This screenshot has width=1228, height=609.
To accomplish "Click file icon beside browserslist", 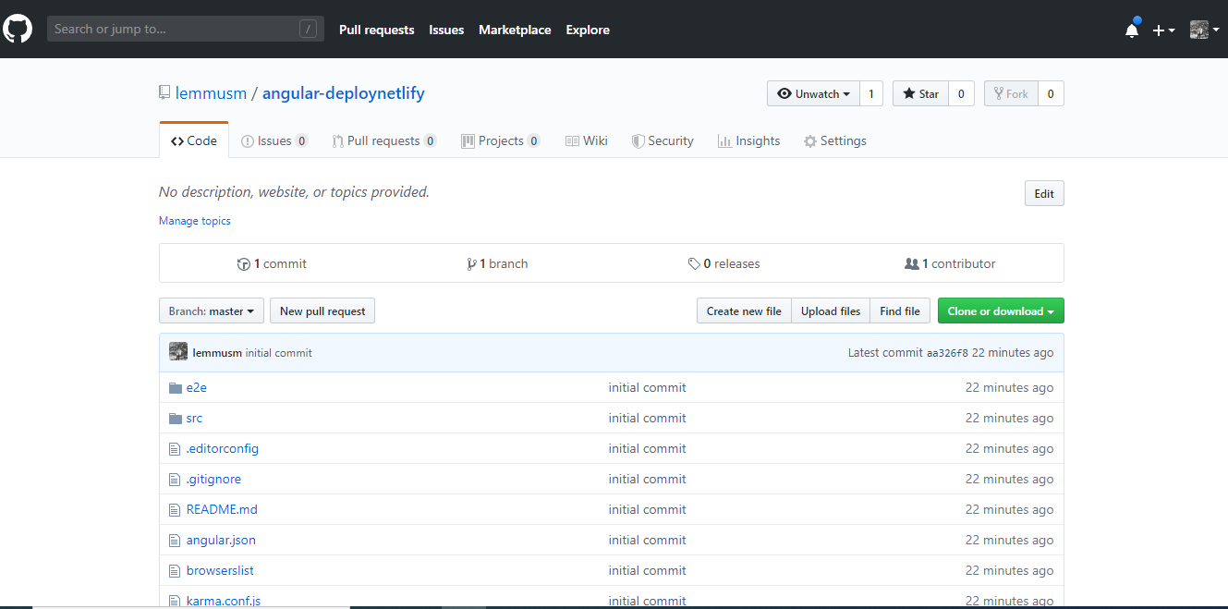I will 175,570.
